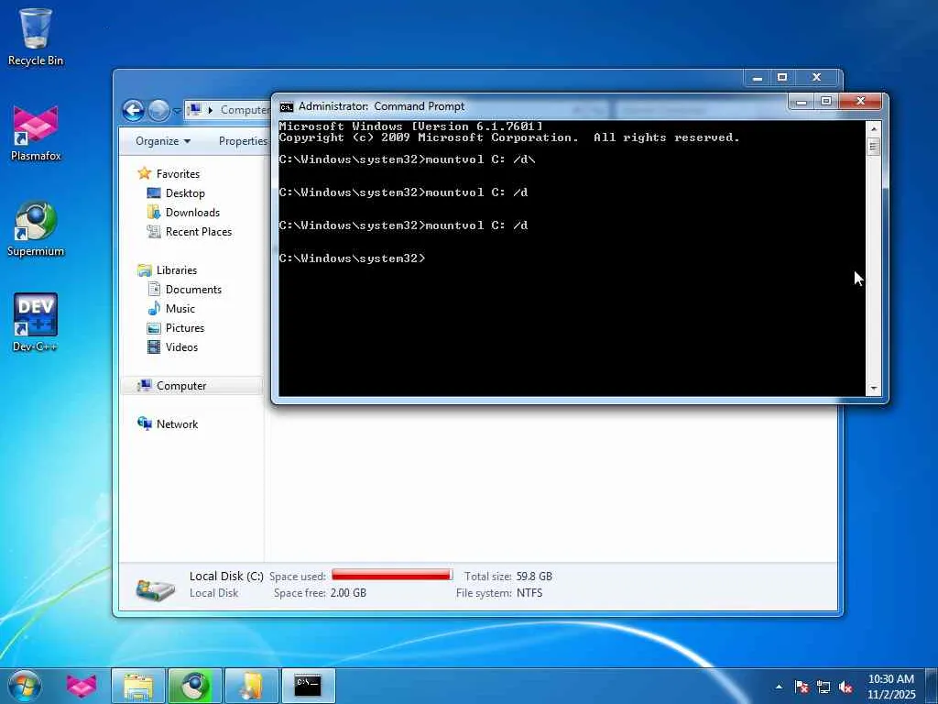
Task: Open the clock showing 10:30 AM
Action: point(890,687)
